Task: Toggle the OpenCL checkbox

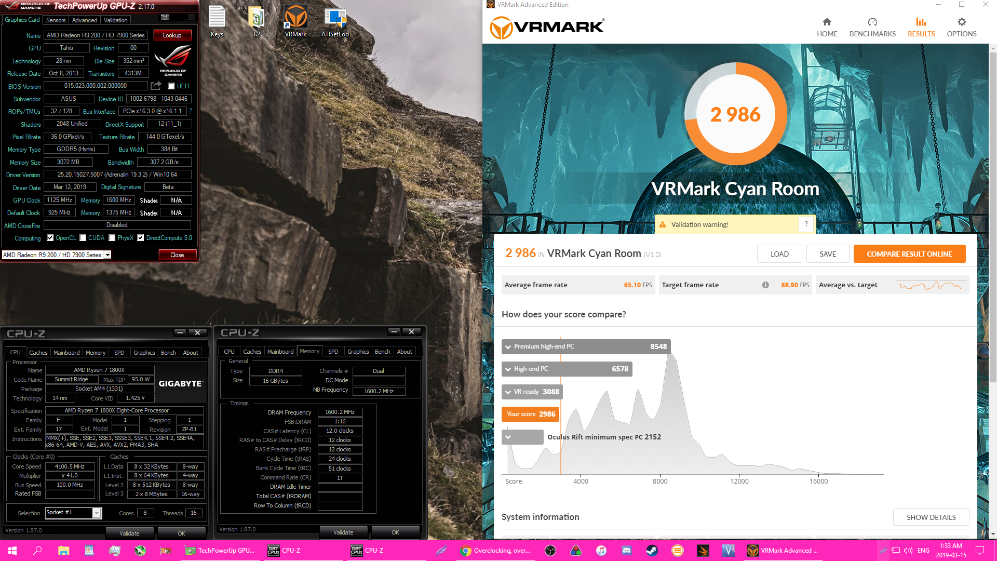Action: click(x=50, y=238)
